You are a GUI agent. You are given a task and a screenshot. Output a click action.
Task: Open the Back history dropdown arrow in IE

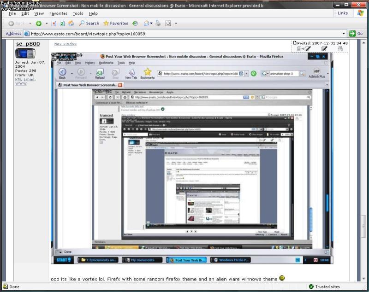click(x=30, y=23)
